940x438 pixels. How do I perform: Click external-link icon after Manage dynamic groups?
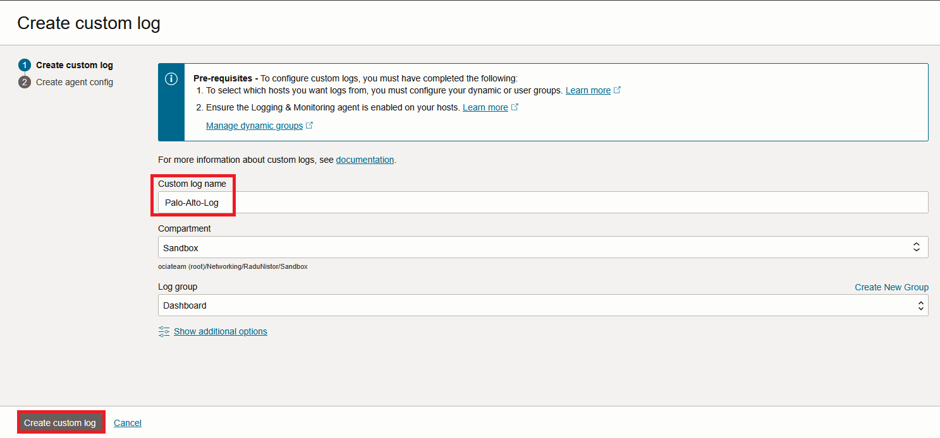[x=310, y=126]
